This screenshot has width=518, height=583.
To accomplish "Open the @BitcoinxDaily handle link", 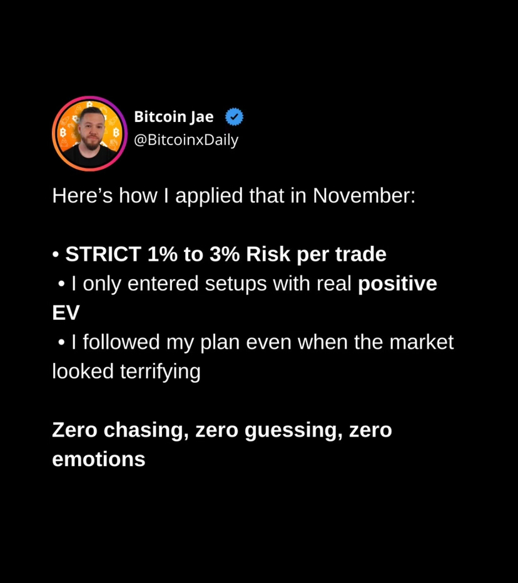I will point(186,140).
